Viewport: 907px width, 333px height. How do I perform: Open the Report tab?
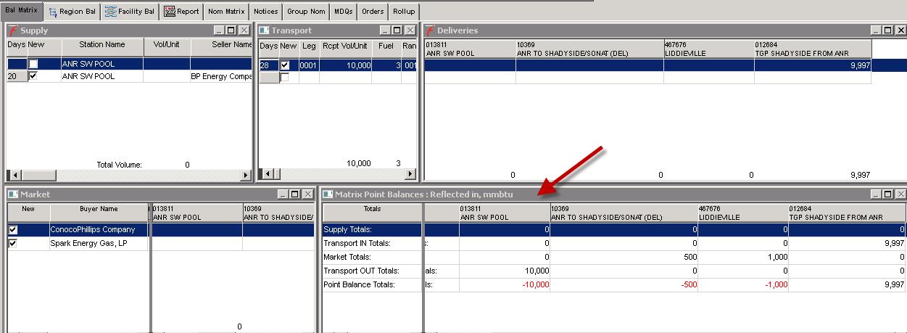pyautogui.click(x=181, y=12)
